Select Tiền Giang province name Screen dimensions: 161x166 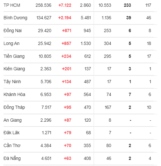(14, 56)
